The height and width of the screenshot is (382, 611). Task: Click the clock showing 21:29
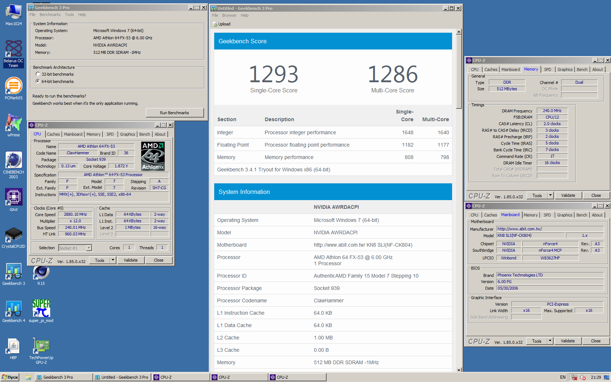point(596,377)
